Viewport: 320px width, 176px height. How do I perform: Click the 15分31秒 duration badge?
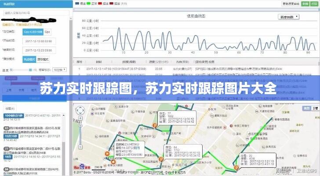[11, 136]
